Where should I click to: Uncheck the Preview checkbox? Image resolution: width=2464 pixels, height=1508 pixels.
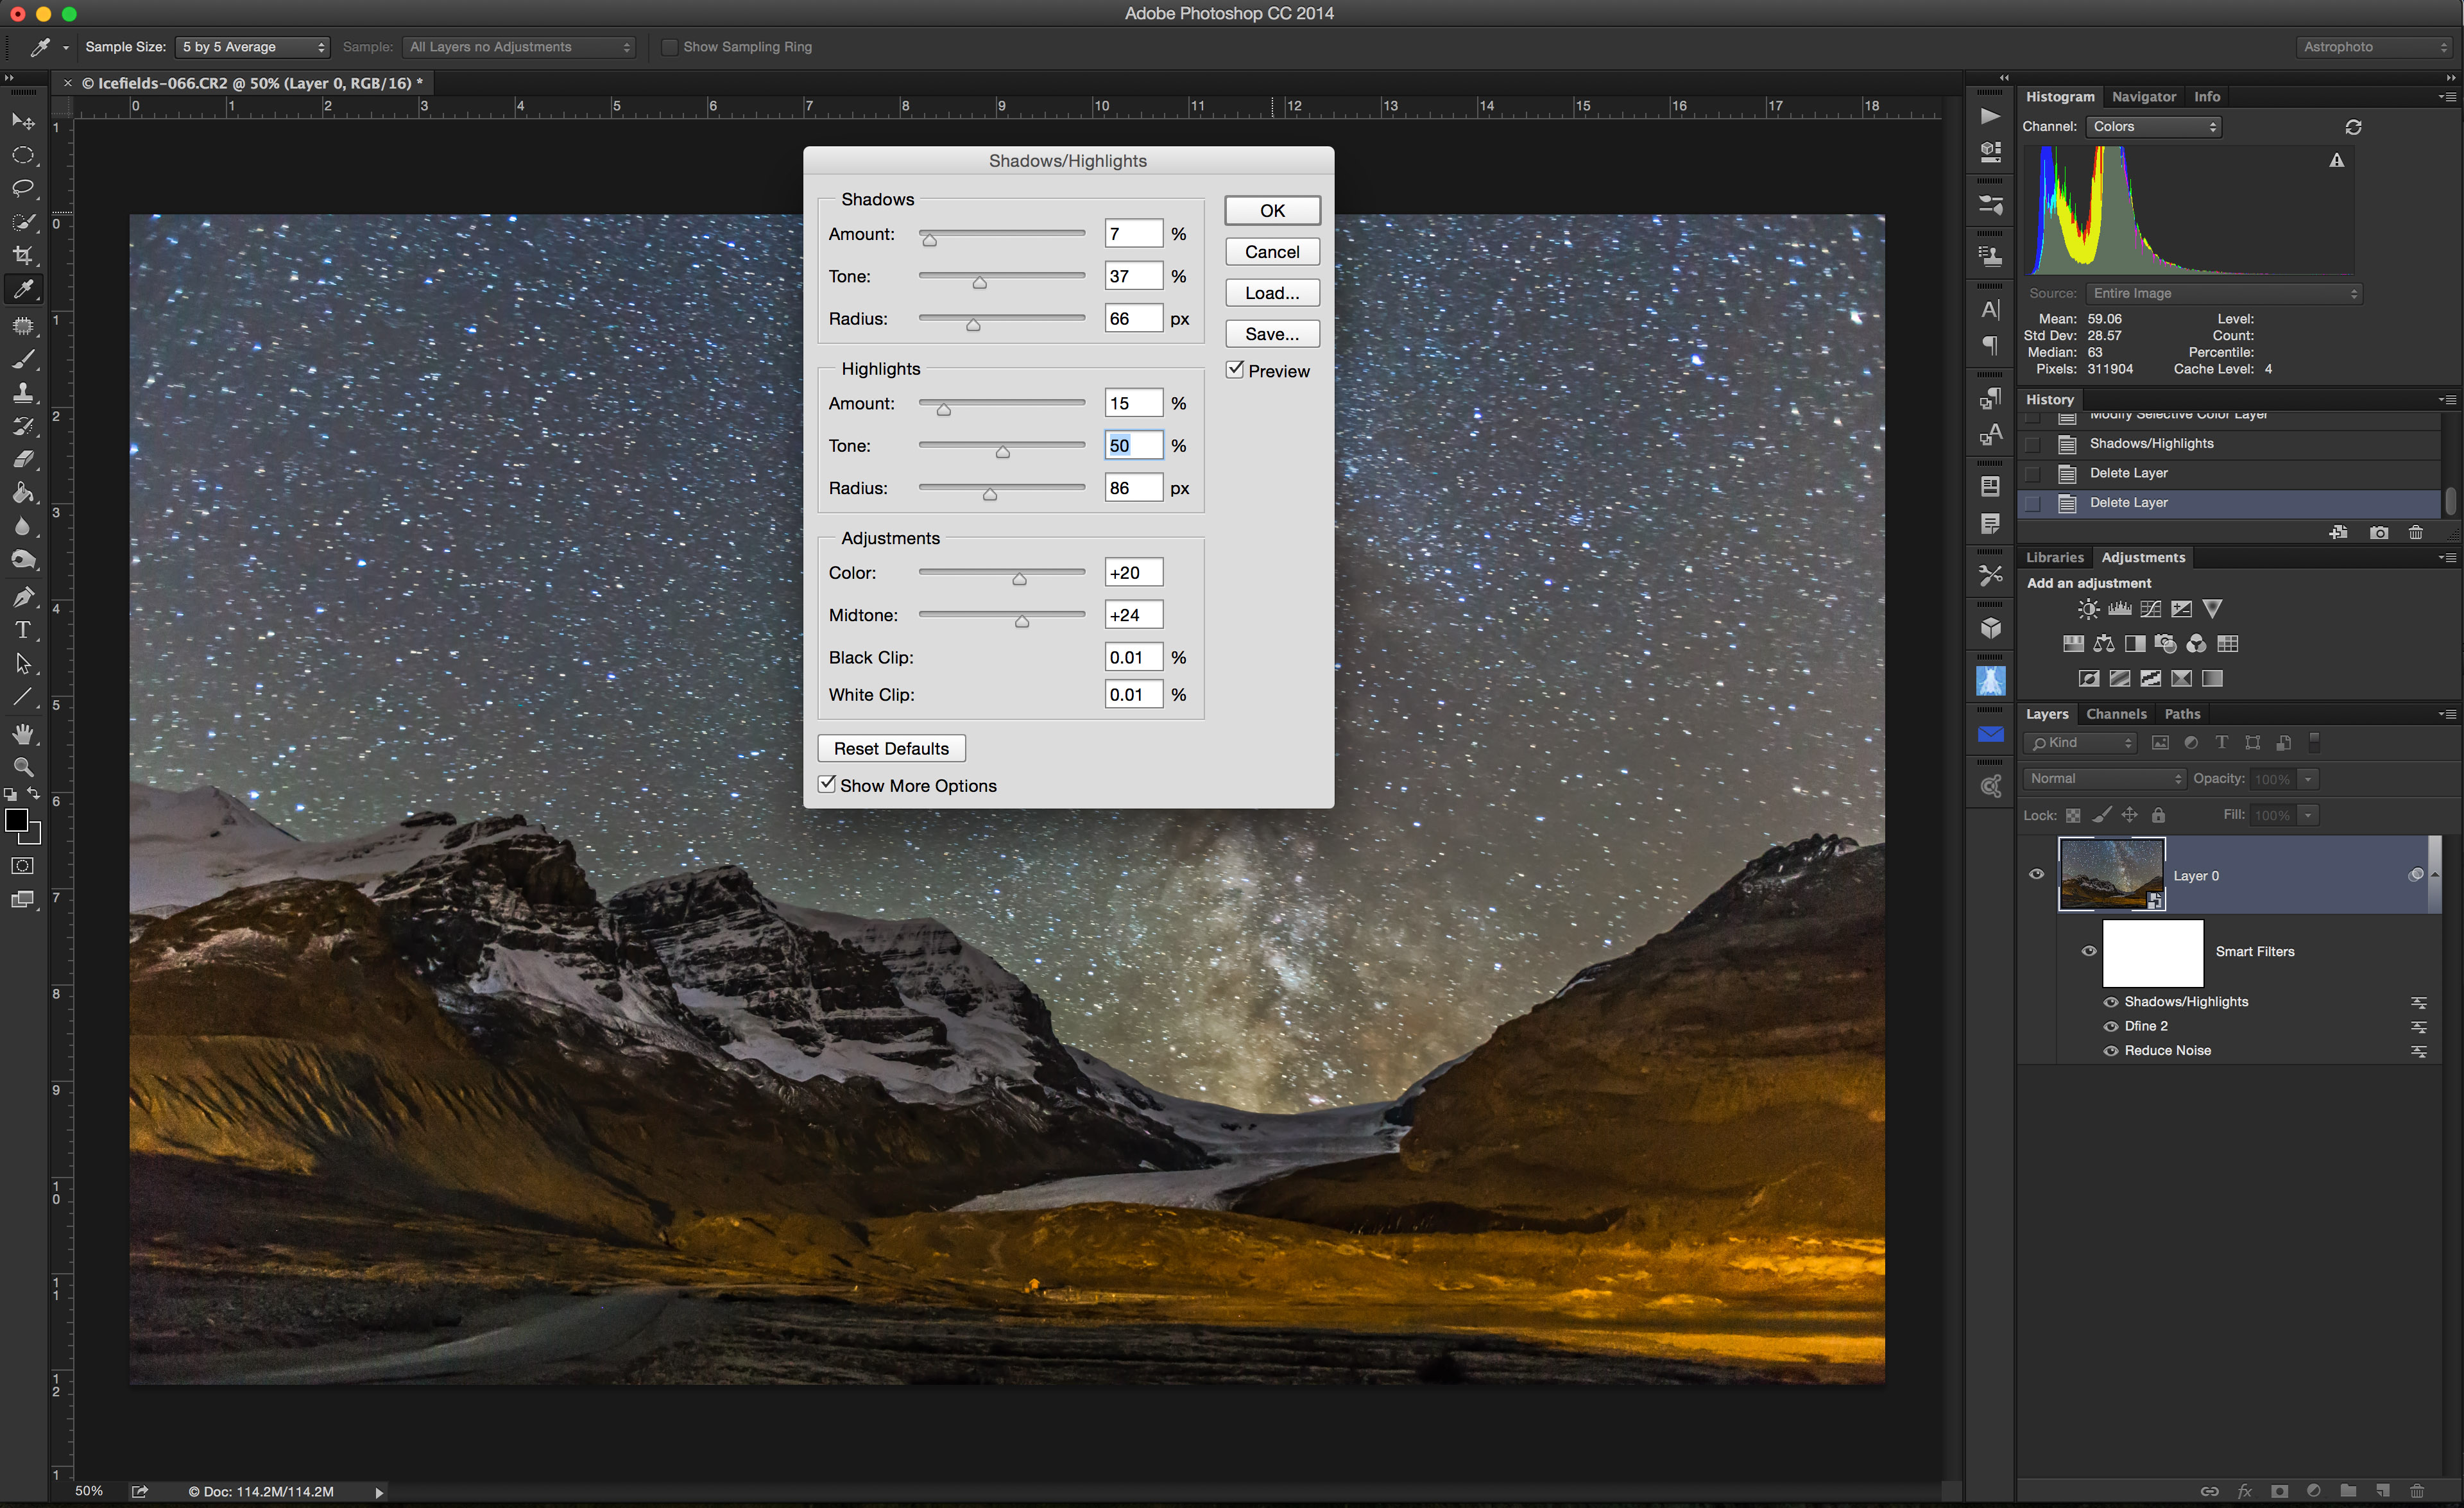(x=1236, y=370)
